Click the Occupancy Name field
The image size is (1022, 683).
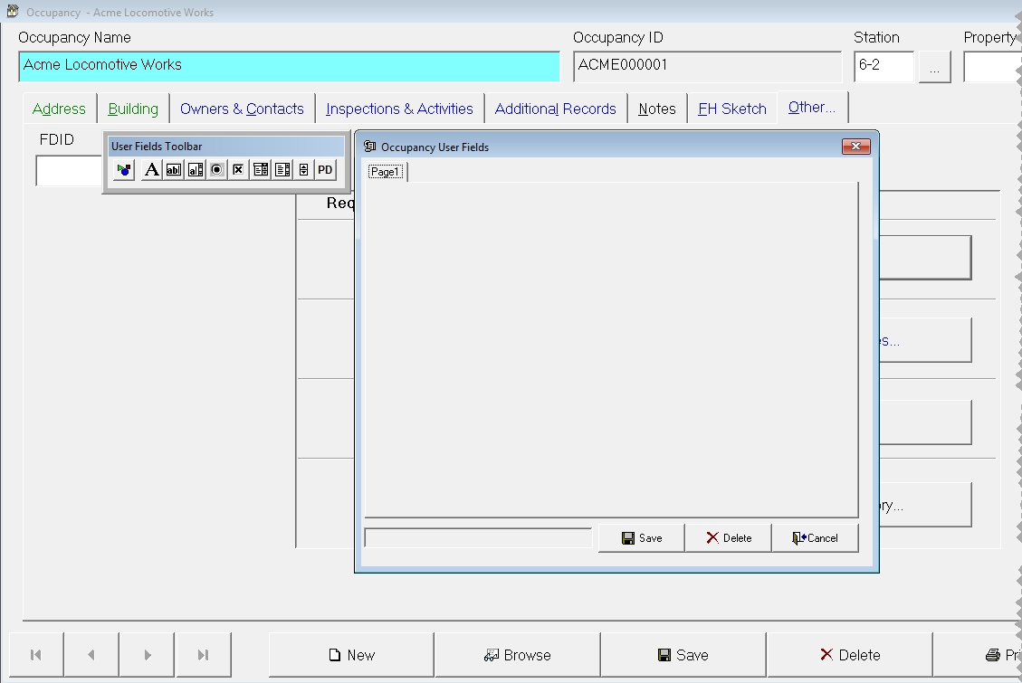coord(290,66)
